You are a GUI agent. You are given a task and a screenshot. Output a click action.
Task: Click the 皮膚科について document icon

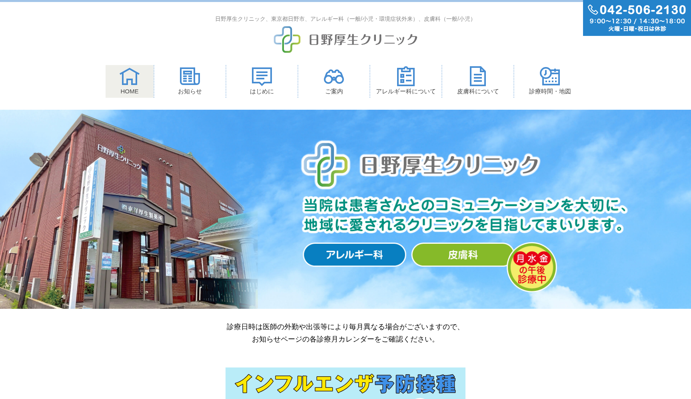[x=478, y=77]
